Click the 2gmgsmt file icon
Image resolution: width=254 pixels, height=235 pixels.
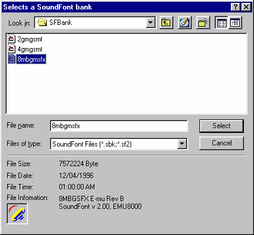click(11, 39)
